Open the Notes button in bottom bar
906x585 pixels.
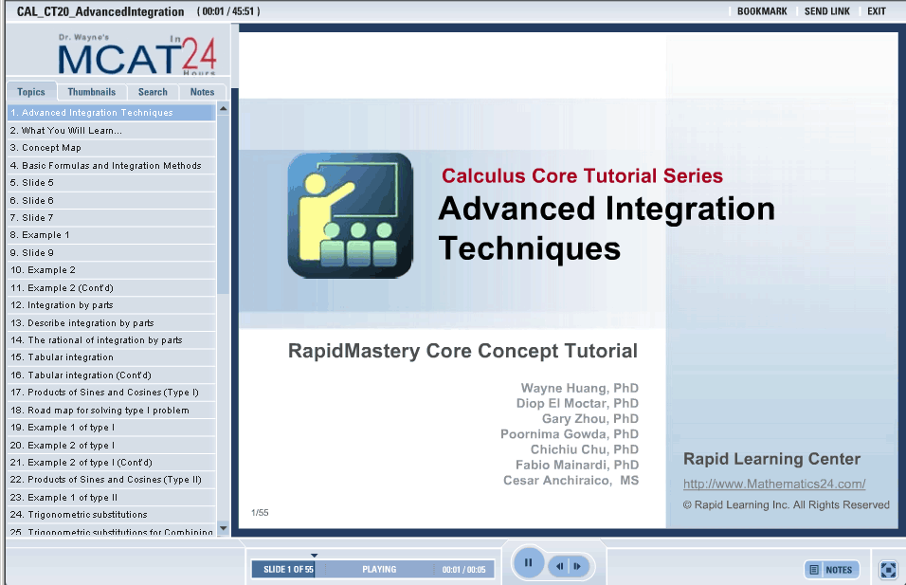pyautogui.click(x=832, y=570)
